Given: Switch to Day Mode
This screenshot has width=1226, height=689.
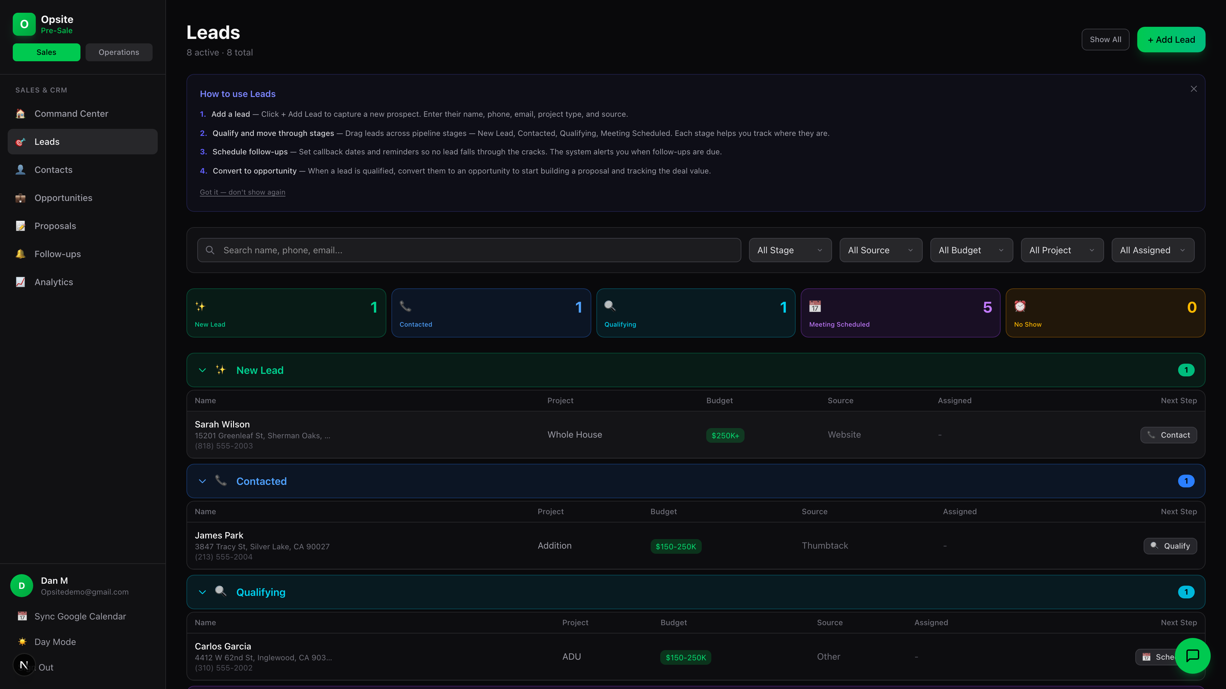Looking at the screenshot, I should click(55, 641).
